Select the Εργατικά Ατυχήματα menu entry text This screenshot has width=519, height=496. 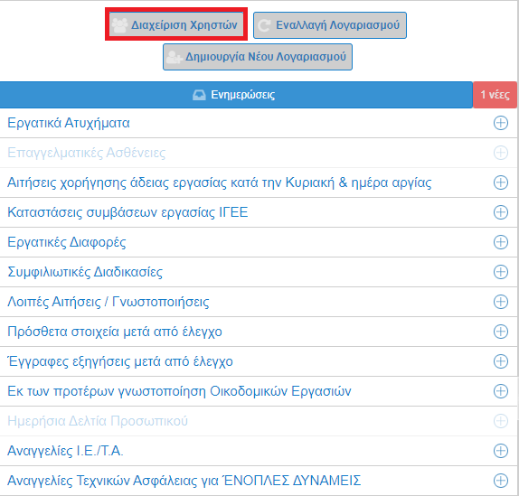tap(69, 123)
